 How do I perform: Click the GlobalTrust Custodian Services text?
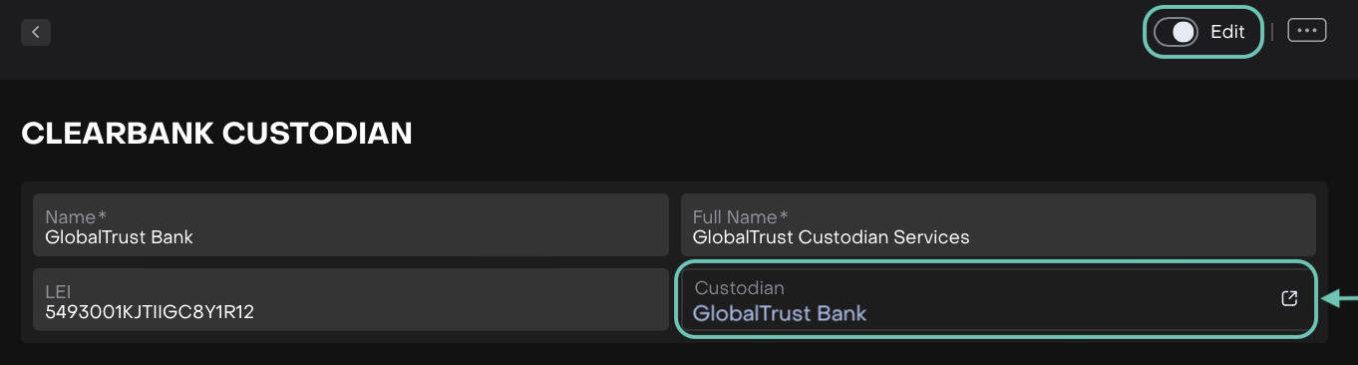coord(831,237)
